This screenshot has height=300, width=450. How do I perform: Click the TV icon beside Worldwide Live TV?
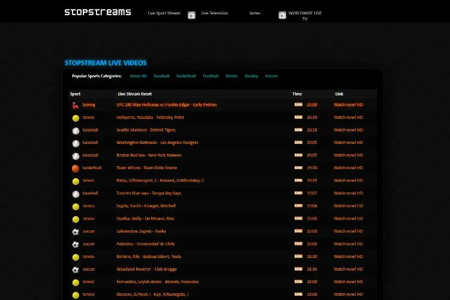pos(283,15)
